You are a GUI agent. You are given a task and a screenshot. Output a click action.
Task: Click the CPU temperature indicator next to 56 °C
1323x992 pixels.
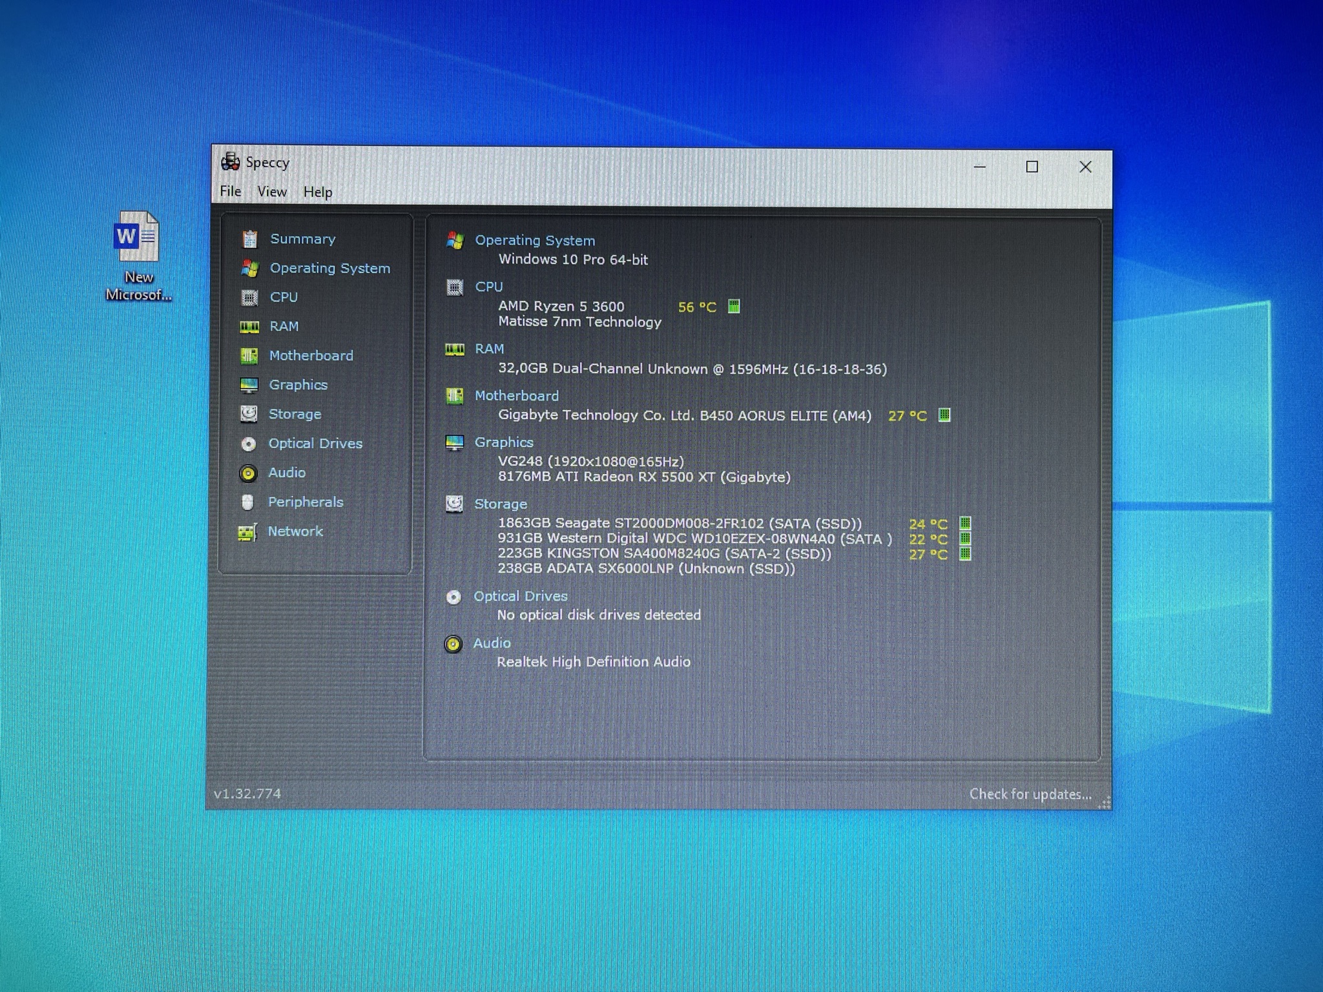coord(734,306)
